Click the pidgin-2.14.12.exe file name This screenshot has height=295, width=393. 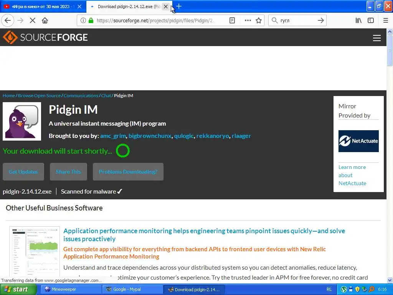(x=27, y=192)
